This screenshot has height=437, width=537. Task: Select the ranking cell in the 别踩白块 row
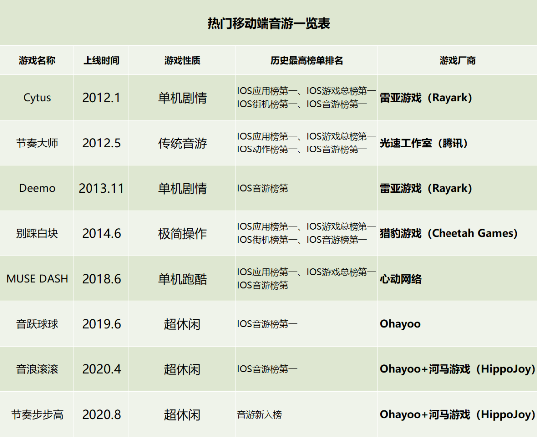pyautogui.click(x=306, y=233)
